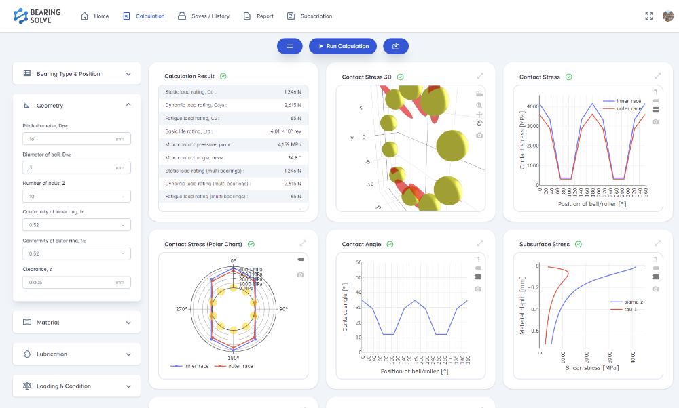The height and width of the screenshot is (408, 679).
Task: Run the calculation
Action: [x=342, y=46]
